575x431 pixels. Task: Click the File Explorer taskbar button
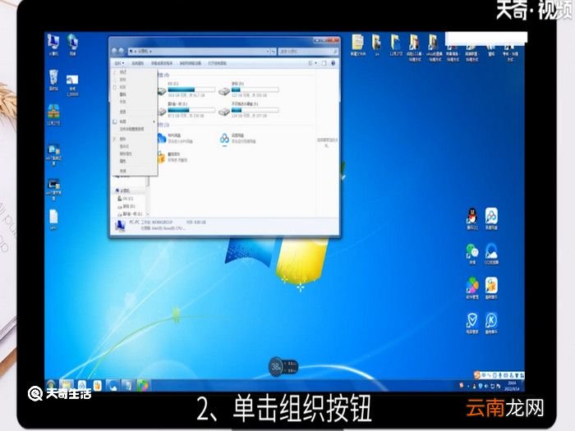point(67,386)
